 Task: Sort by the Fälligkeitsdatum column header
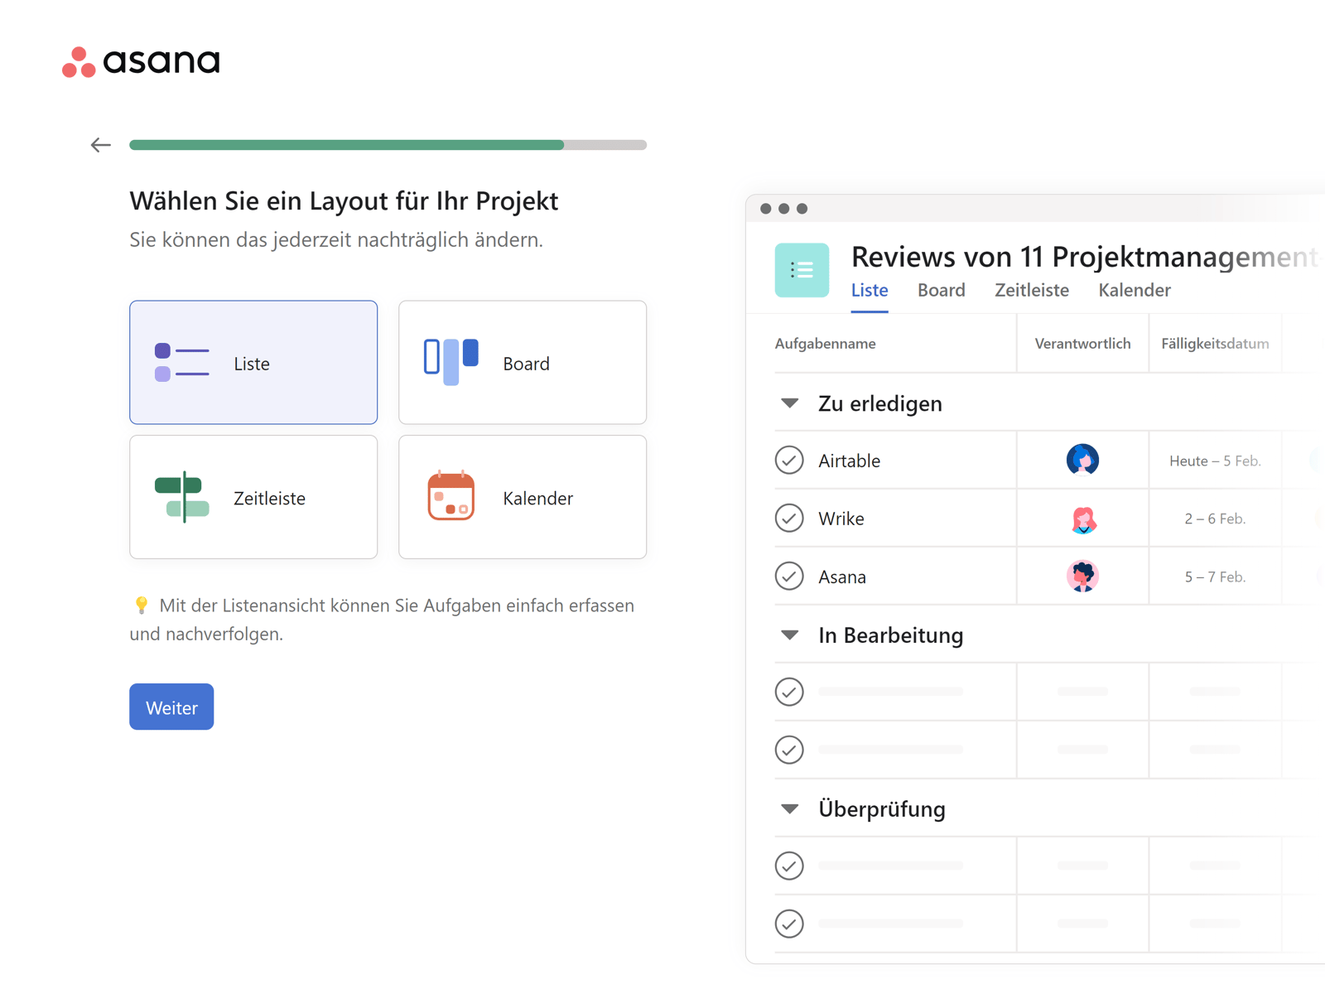pos(1214,343)
